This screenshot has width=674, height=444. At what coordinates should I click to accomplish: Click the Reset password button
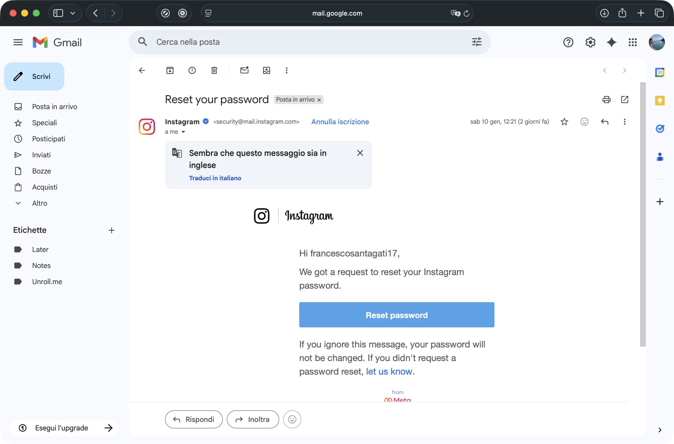(397, 315)
